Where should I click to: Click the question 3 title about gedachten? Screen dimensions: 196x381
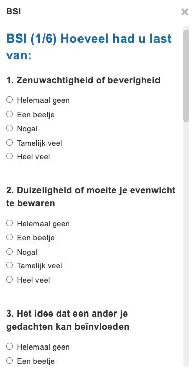[67, 320]
